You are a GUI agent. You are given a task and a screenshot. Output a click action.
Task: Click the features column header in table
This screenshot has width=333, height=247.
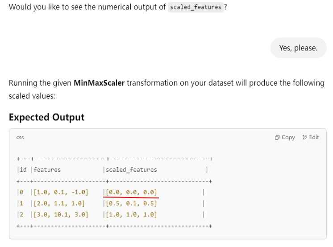47,169
